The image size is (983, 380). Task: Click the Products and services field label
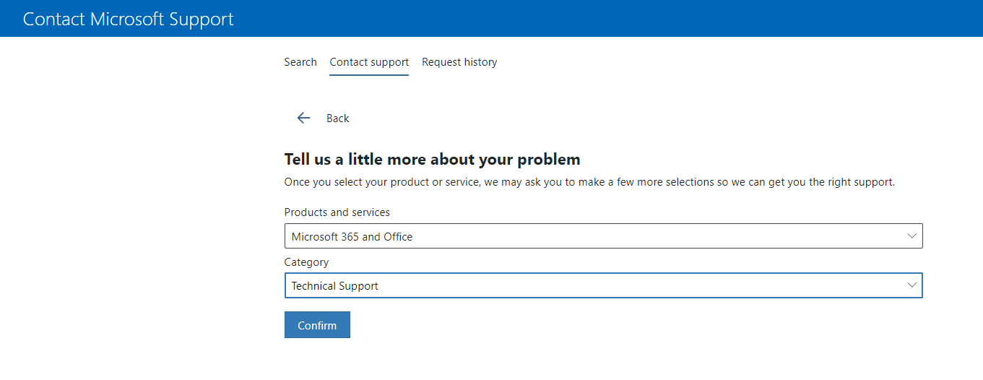click(x=337, y=212)
